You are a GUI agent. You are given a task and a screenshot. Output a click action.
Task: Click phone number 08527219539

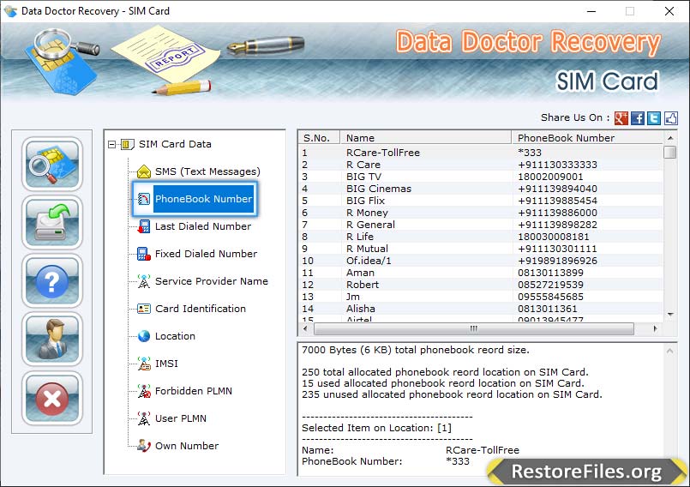pyautogui.click(x=550, y=285)
